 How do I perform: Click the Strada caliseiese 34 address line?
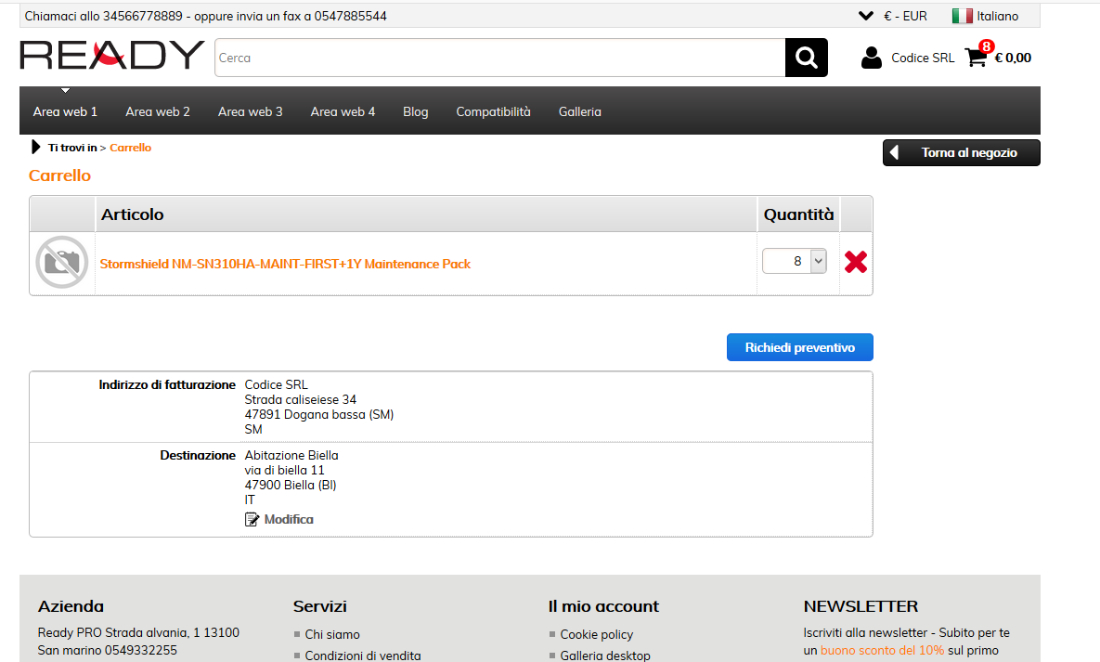[300, 399]
